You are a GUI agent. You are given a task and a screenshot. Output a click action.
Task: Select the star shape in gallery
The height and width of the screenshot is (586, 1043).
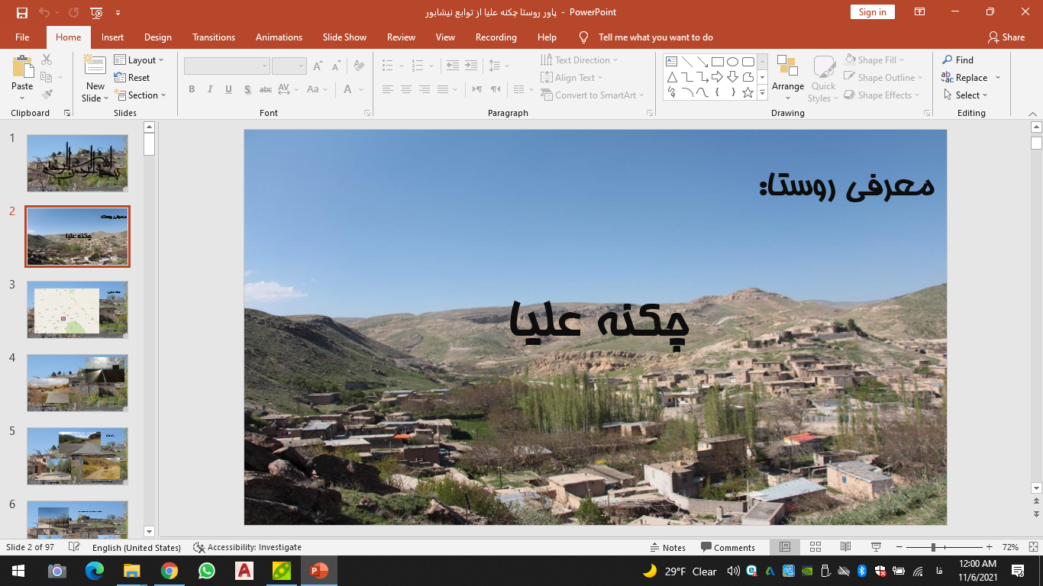(x=748, y=92)
